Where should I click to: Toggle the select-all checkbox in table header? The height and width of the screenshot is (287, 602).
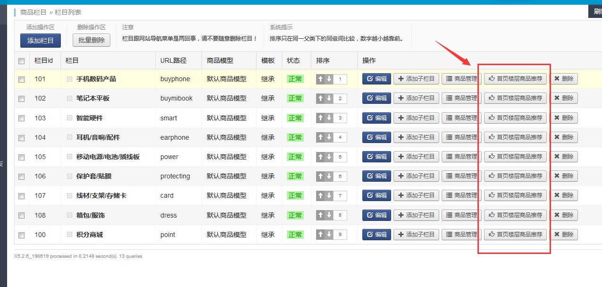click(x=21, y=61)
